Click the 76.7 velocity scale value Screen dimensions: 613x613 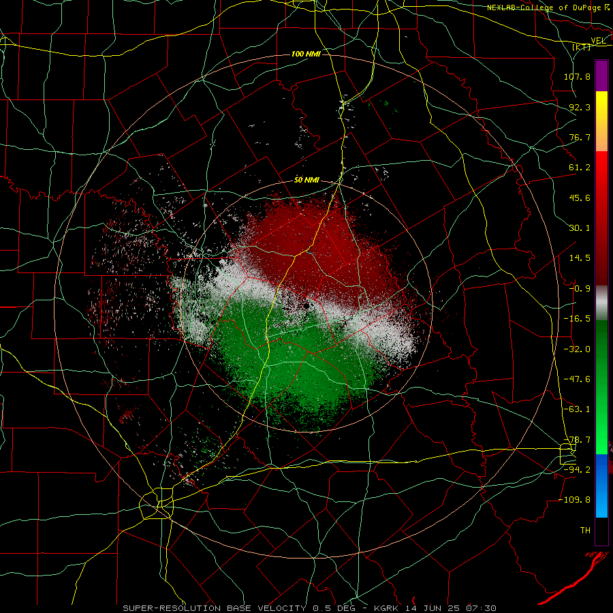(x=580, y=137)
